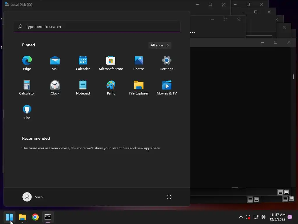Open the notification badge showing 1
Viewport: 298px width, 224px height.
coord(290,217)
